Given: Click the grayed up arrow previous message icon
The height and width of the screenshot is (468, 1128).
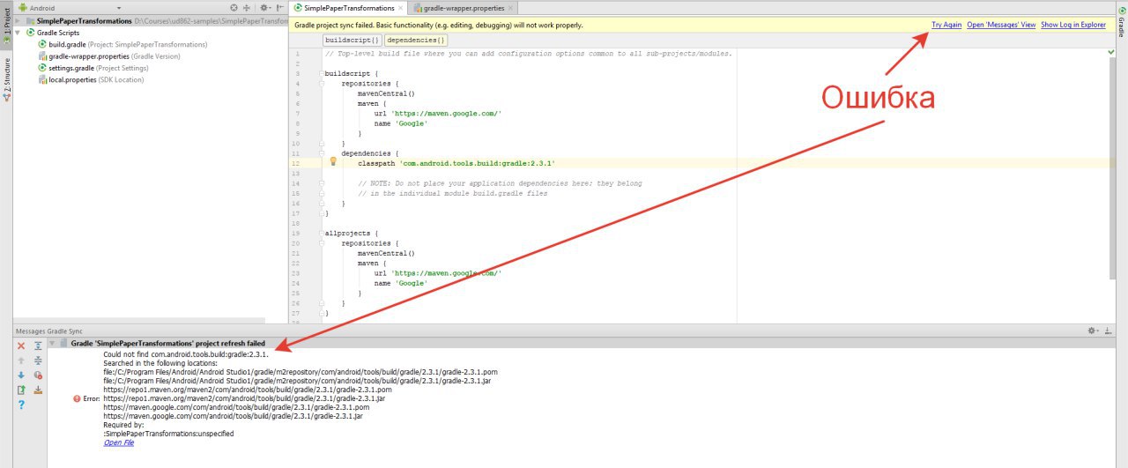Looking at the screenshot, I should click(x=21, y=360).
